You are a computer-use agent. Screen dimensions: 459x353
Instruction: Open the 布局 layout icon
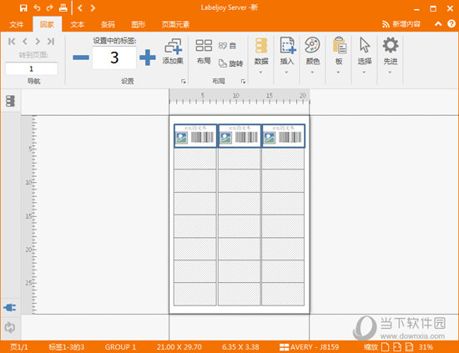click(x=204, y=52)
